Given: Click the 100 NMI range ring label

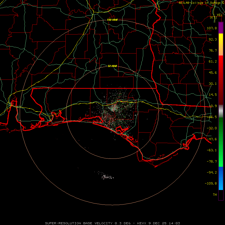Looking at the screenshot, I should click(x=112, y=20).
